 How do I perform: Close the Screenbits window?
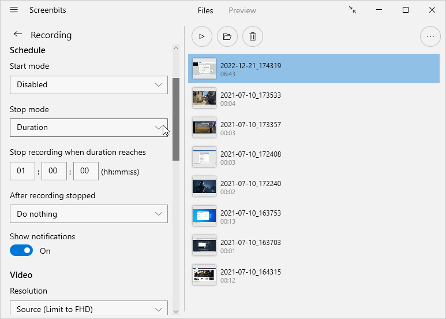(x=432, y=10)
